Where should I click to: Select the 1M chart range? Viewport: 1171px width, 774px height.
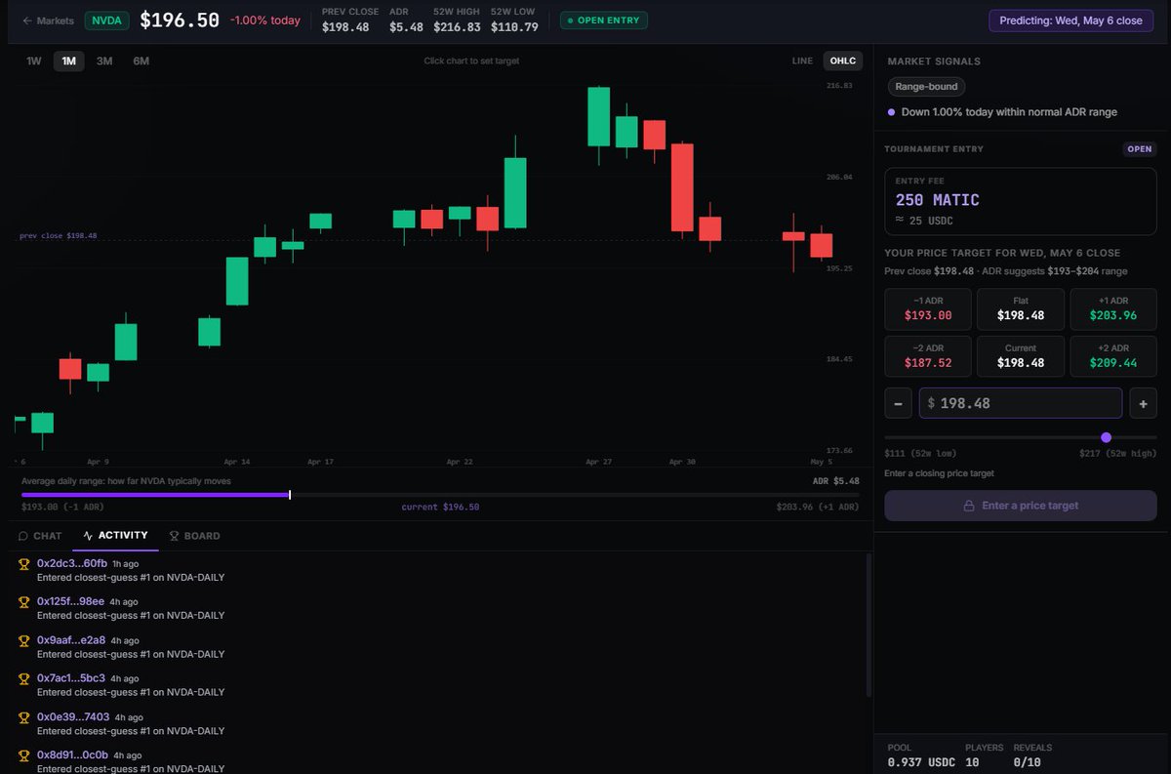[x=68, y=61]
